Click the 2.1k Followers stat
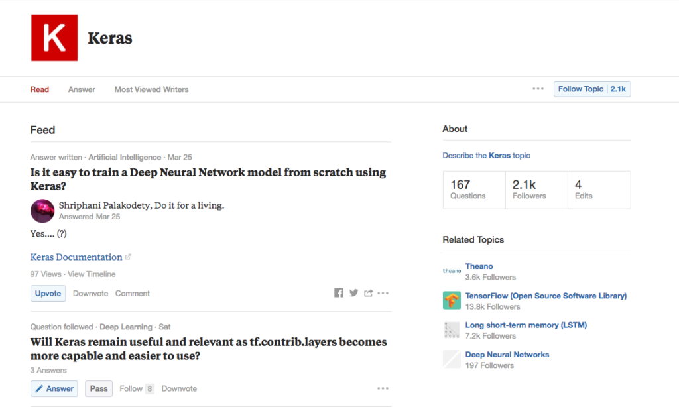The image size is (679, 407). 536,190
